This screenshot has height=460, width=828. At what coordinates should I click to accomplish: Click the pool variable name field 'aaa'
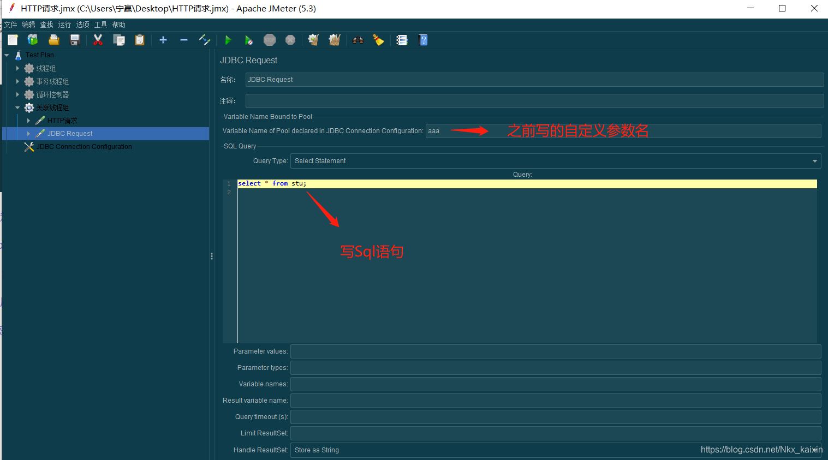pos(623,131)
